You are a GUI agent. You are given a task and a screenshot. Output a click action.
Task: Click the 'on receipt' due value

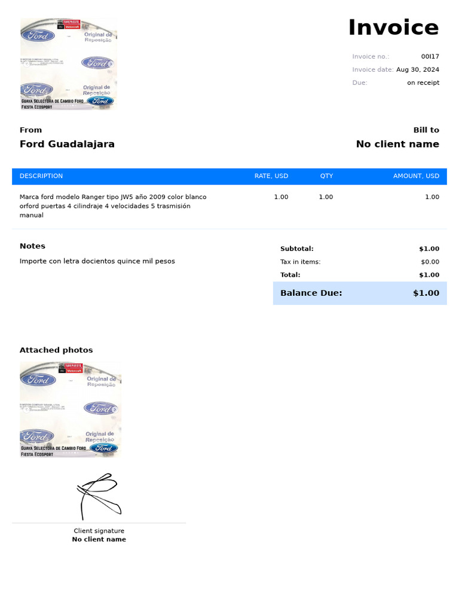(x=423, y=83)
